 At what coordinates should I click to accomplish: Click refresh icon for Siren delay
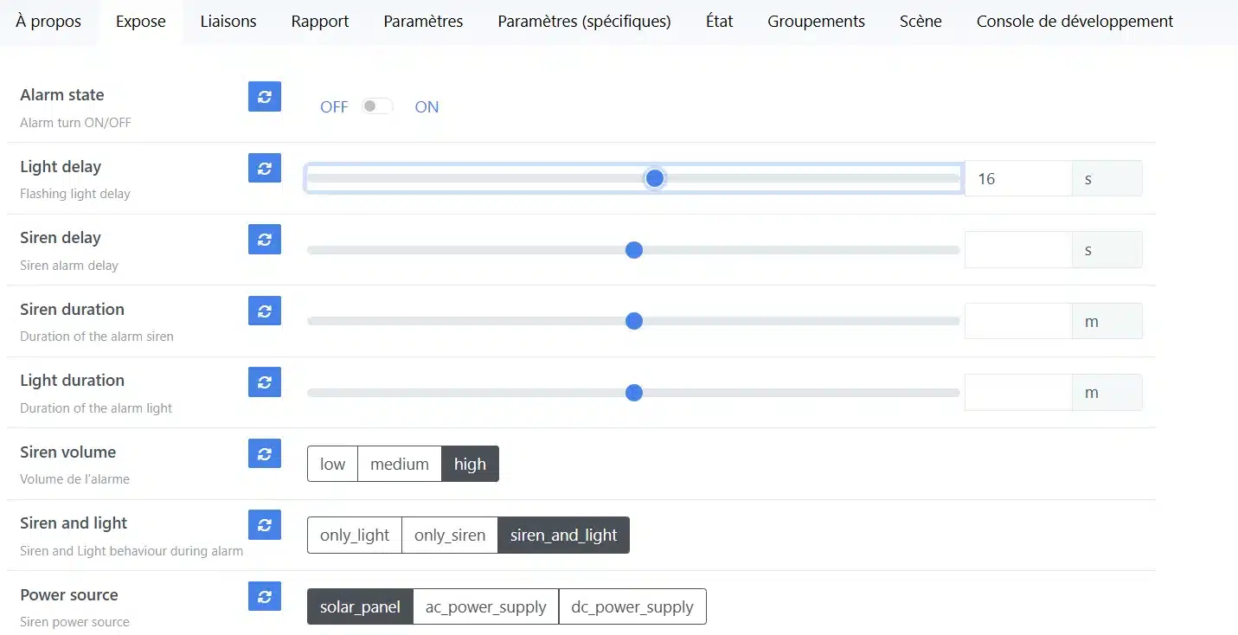coord(265,239)
